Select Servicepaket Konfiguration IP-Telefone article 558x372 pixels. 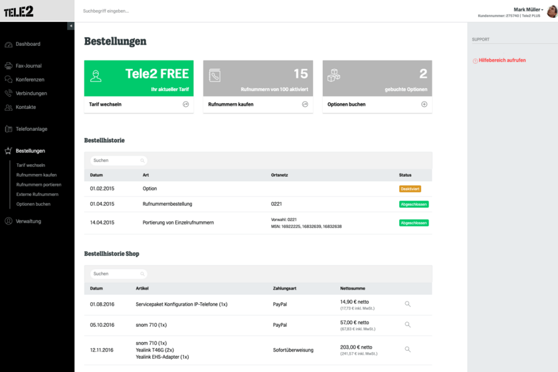181,304
